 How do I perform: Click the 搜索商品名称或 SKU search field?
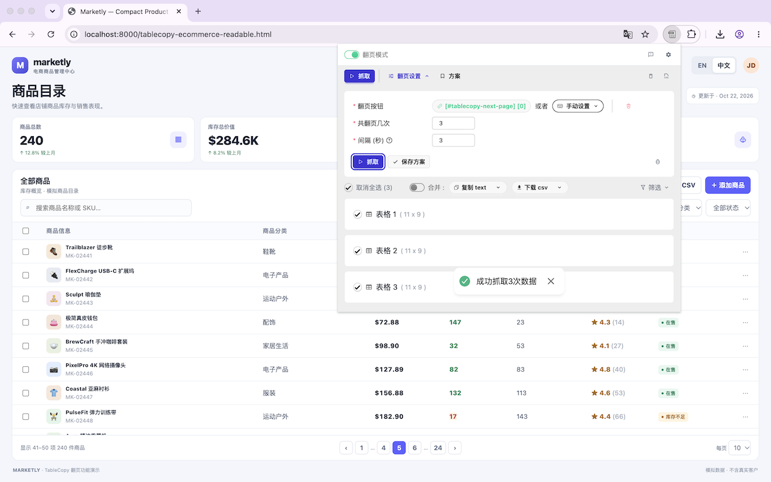106,208
